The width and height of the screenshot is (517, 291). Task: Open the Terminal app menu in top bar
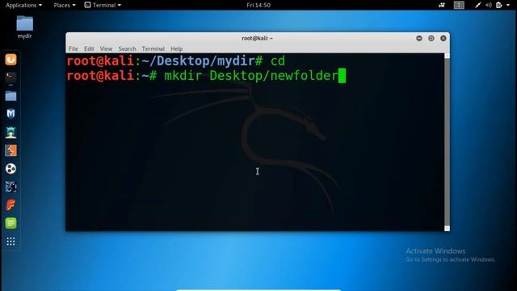(x=103, y=5)
